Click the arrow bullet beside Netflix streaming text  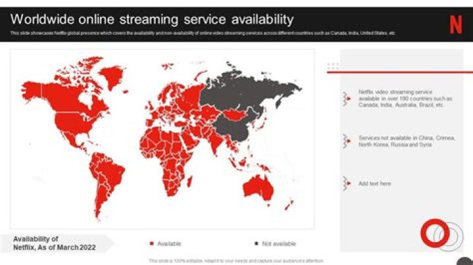(347, 98)
